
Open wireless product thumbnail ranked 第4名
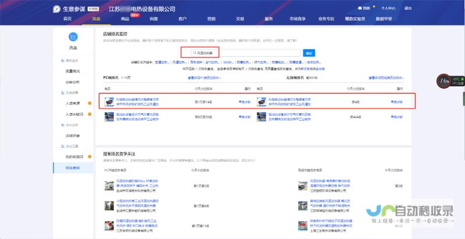[261, 102]
